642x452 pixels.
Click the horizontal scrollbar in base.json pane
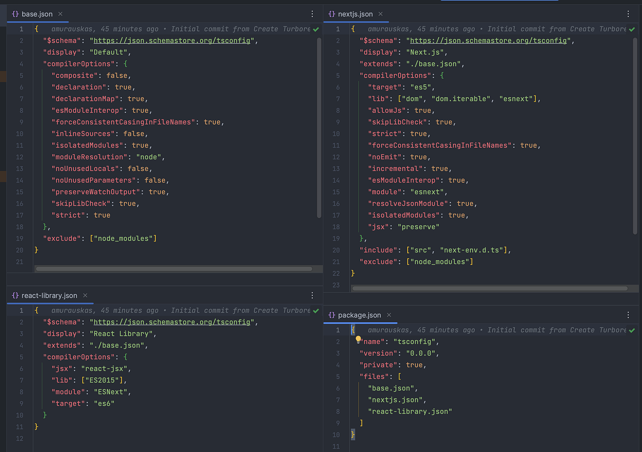click(x=174, y=269)
